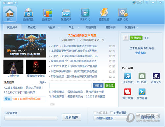The height and width of the screenshot is (127, 165).
Task: Open news 本周魔兽更新预告 随机难度王座2区开放
Action: pyautogui.click(x=74, y=51)
